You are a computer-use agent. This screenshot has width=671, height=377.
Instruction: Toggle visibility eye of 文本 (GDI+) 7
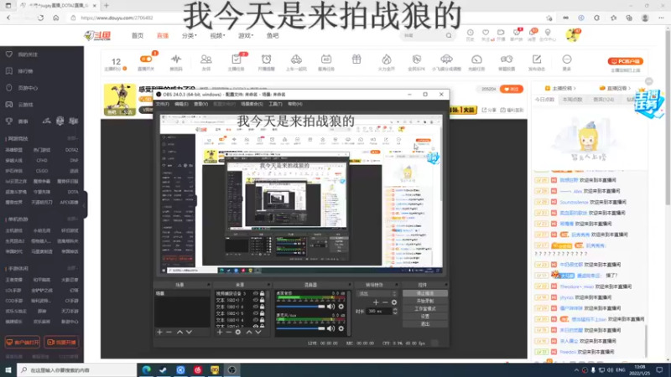256,300
